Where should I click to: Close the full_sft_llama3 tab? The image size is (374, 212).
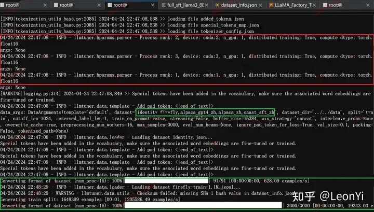click(206, 5)
